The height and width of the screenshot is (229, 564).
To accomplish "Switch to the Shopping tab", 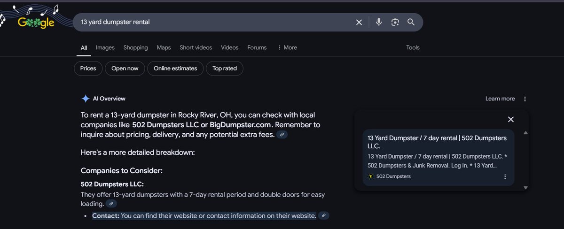I will pyautogui.click(x=136, y=47).
